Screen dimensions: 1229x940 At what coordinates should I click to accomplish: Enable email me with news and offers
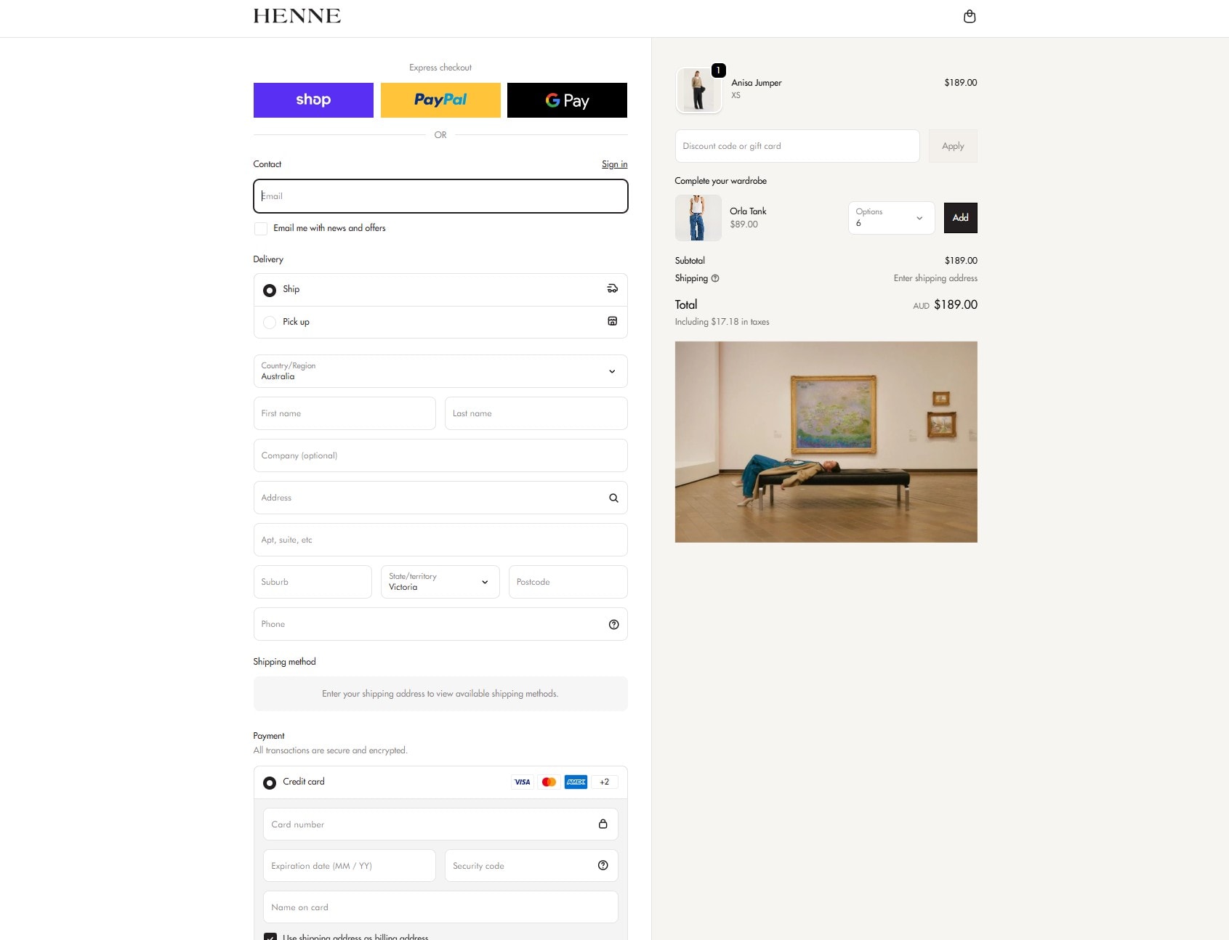[x=261, y=229]
